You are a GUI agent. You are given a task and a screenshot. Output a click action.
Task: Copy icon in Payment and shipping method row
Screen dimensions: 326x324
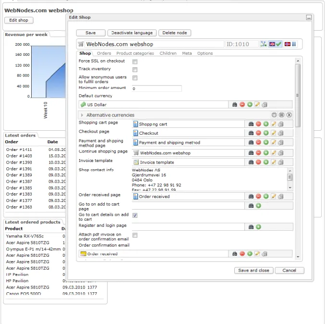click(x=281, y=142)
